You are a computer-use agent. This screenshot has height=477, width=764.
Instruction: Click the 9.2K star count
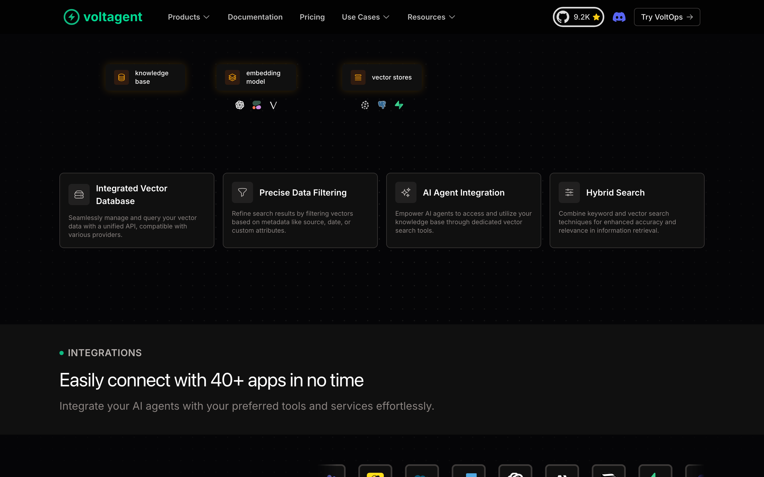coord(581,17)
